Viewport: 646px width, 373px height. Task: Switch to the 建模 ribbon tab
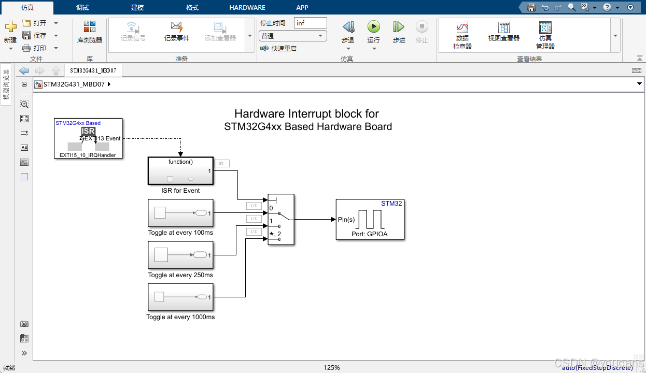(x=137, y=7)
